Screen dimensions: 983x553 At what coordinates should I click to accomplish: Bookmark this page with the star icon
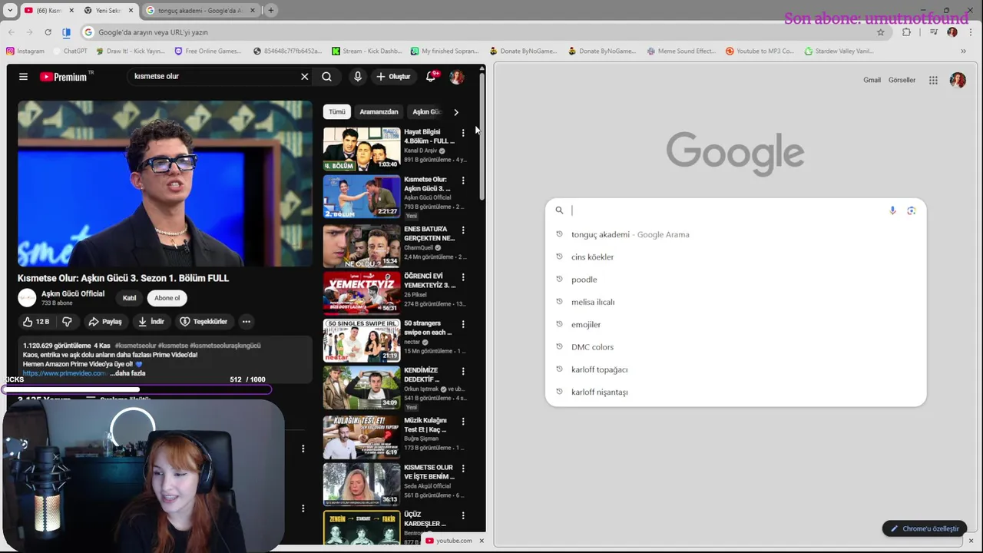[880, 32]
